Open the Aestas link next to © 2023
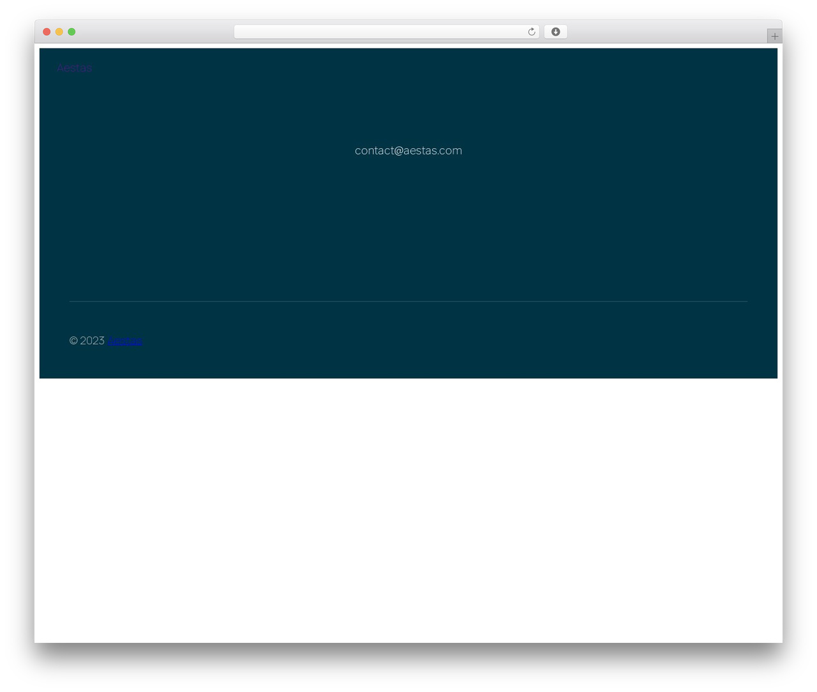817x692 pixels. (x=125, y=341)
